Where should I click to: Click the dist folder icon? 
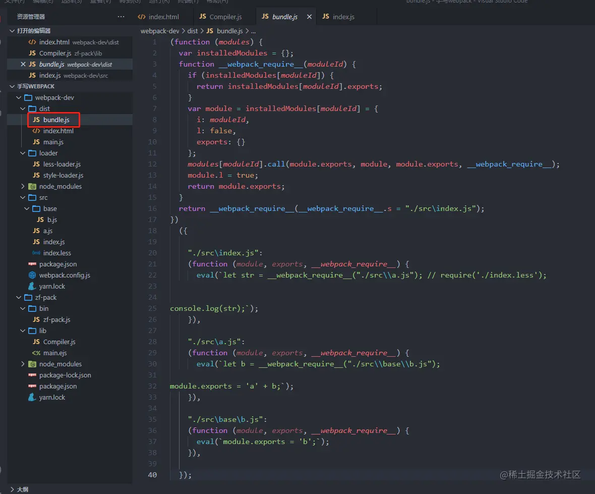point(32,108)
